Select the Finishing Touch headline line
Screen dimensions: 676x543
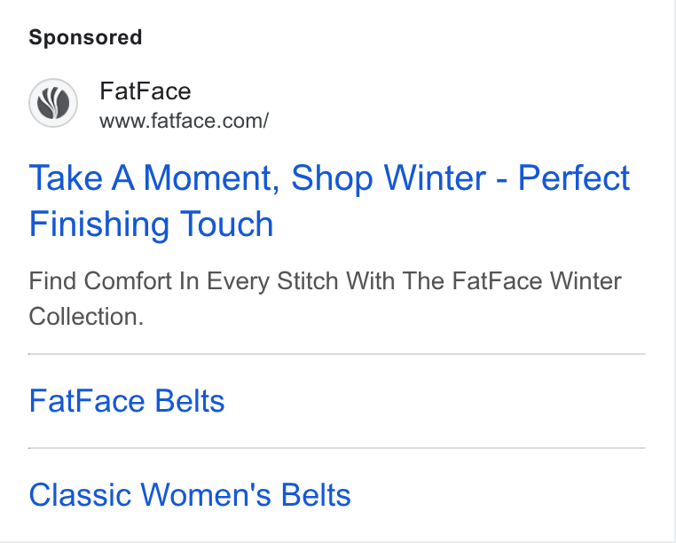152,224
